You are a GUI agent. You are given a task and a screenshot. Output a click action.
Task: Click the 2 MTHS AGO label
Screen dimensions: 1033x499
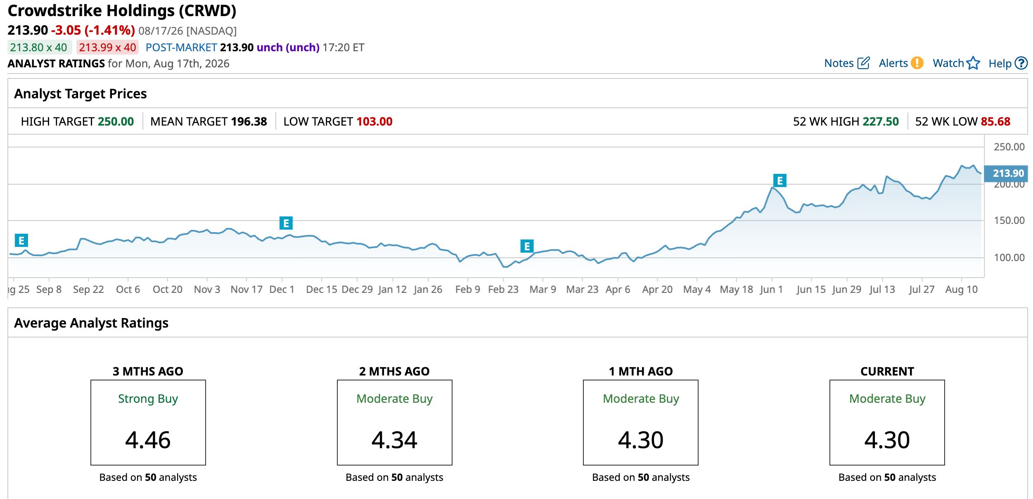point(394,371)
